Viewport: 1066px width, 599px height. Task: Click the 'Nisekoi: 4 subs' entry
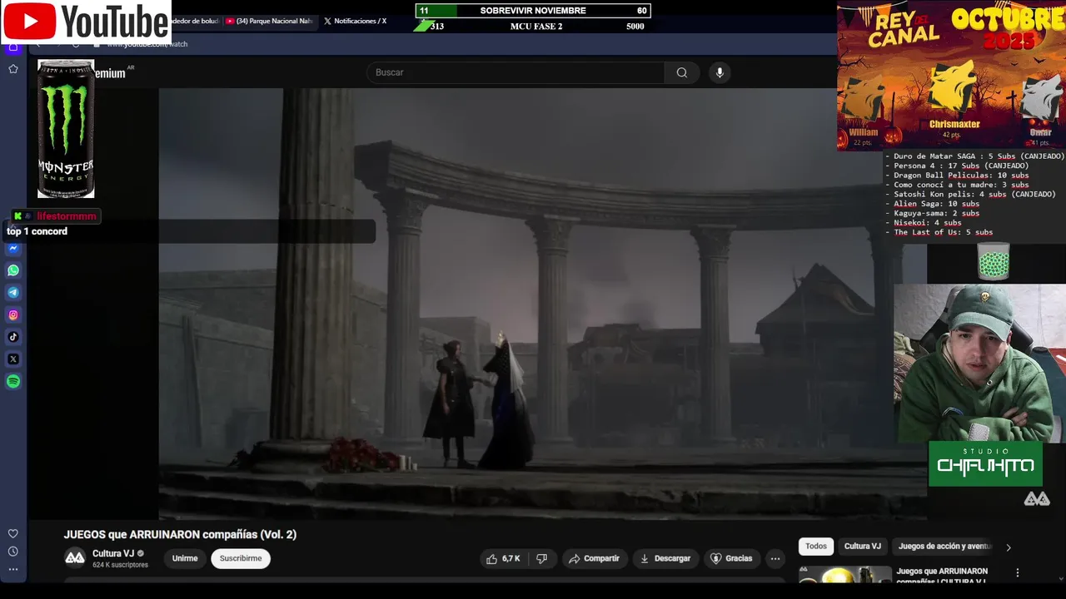tap(928, 223)
